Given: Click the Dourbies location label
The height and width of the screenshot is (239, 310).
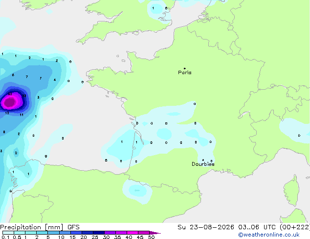Looking at the screenshot, I should [203, 164].
